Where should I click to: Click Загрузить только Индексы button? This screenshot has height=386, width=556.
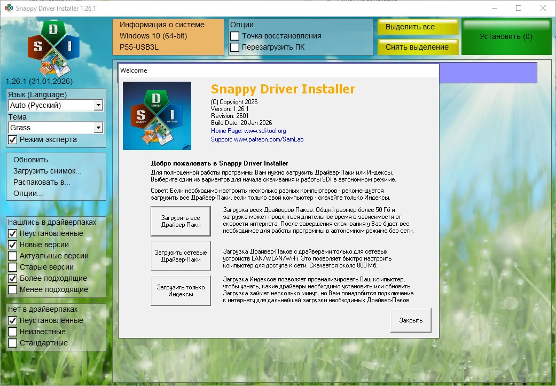coord(181,290)
